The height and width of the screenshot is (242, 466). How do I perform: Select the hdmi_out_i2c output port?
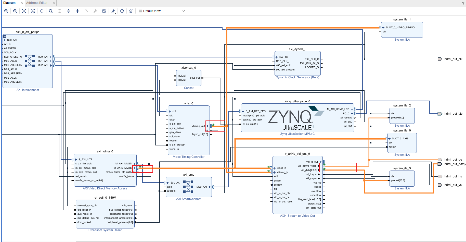440,114
